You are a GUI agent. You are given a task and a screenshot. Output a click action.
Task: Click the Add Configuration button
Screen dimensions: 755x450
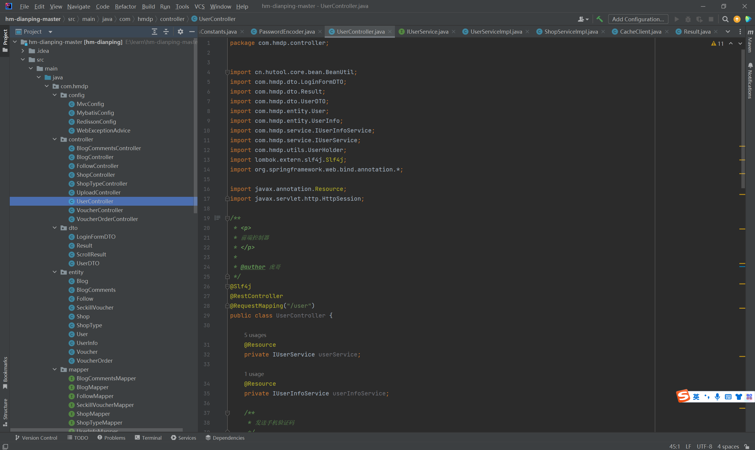click(638, 19)
